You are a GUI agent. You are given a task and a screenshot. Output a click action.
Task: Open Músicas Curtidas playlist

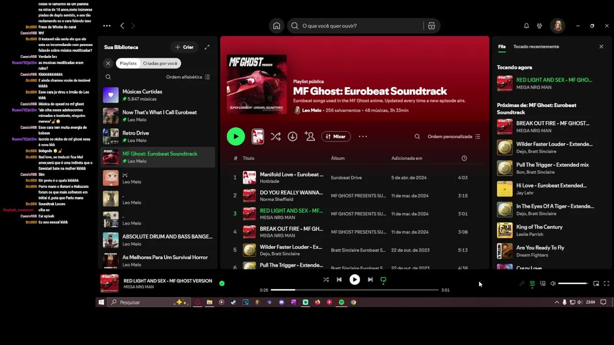[157, 95]
